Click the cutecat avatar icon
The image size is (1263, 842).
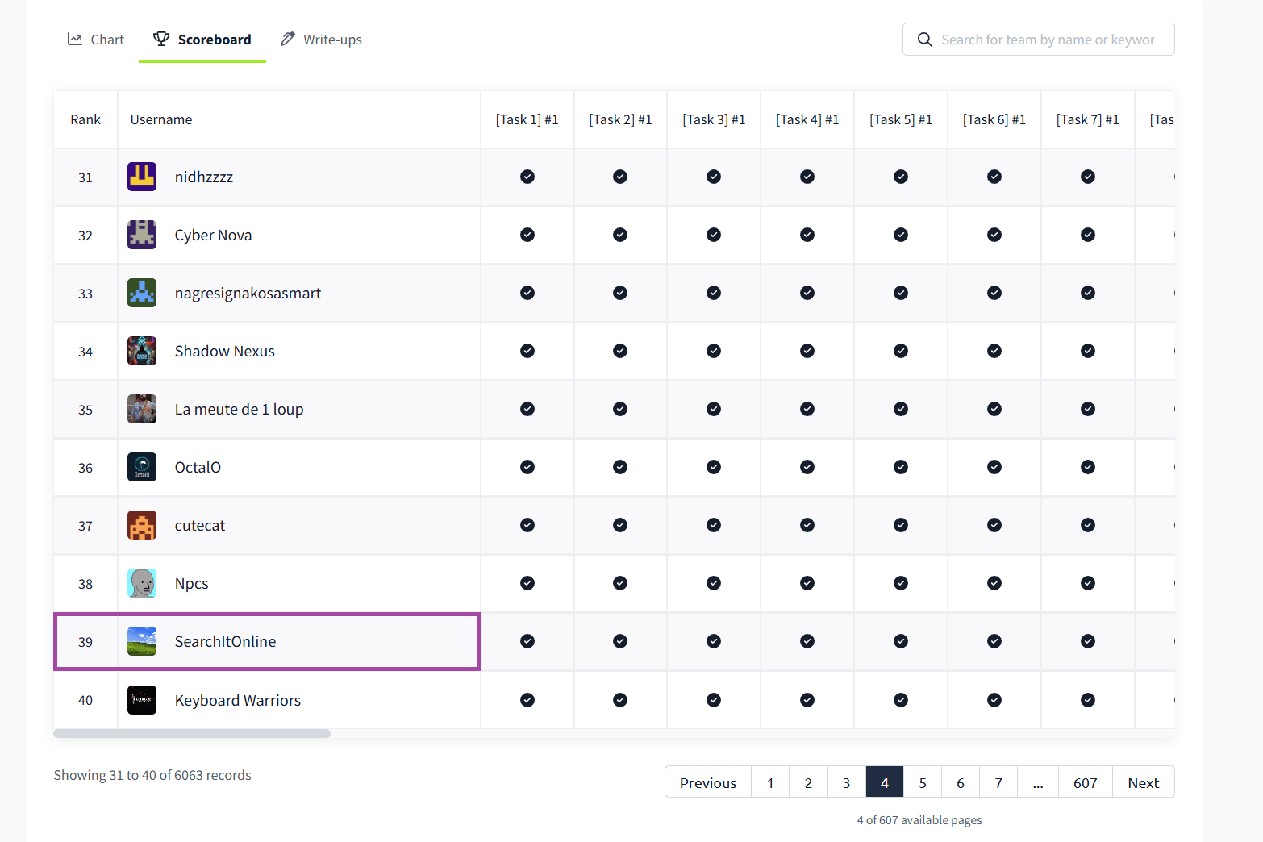(142, 525)
